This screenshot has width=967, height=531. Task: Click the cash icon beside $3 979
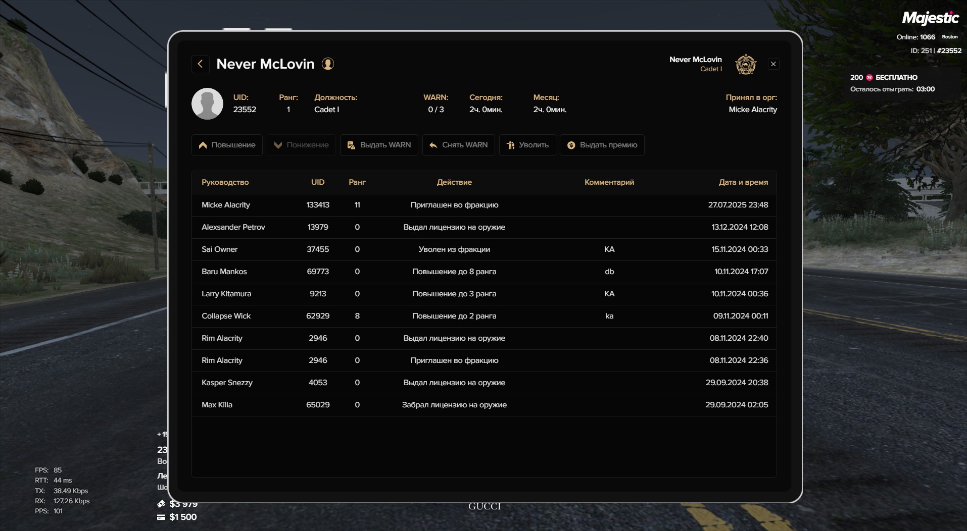click(x=161, y=504)
